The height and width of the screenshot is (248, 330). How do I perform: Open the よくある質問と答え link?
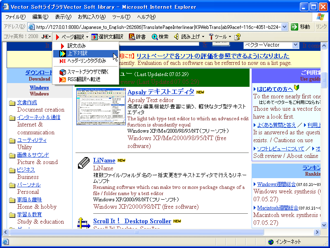click(276, 125)
